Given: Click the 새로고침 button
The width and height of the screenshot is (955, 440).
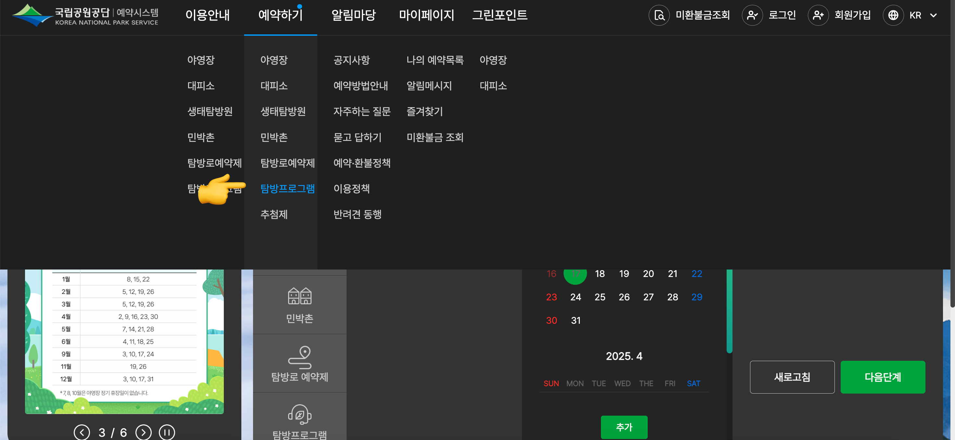Looking at the screenshot, I should click(792, 377).
